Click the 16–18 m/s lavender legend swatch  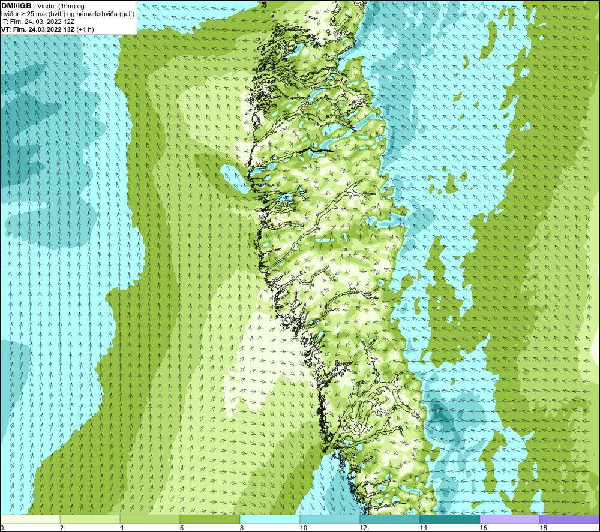(x=509, y=519)
